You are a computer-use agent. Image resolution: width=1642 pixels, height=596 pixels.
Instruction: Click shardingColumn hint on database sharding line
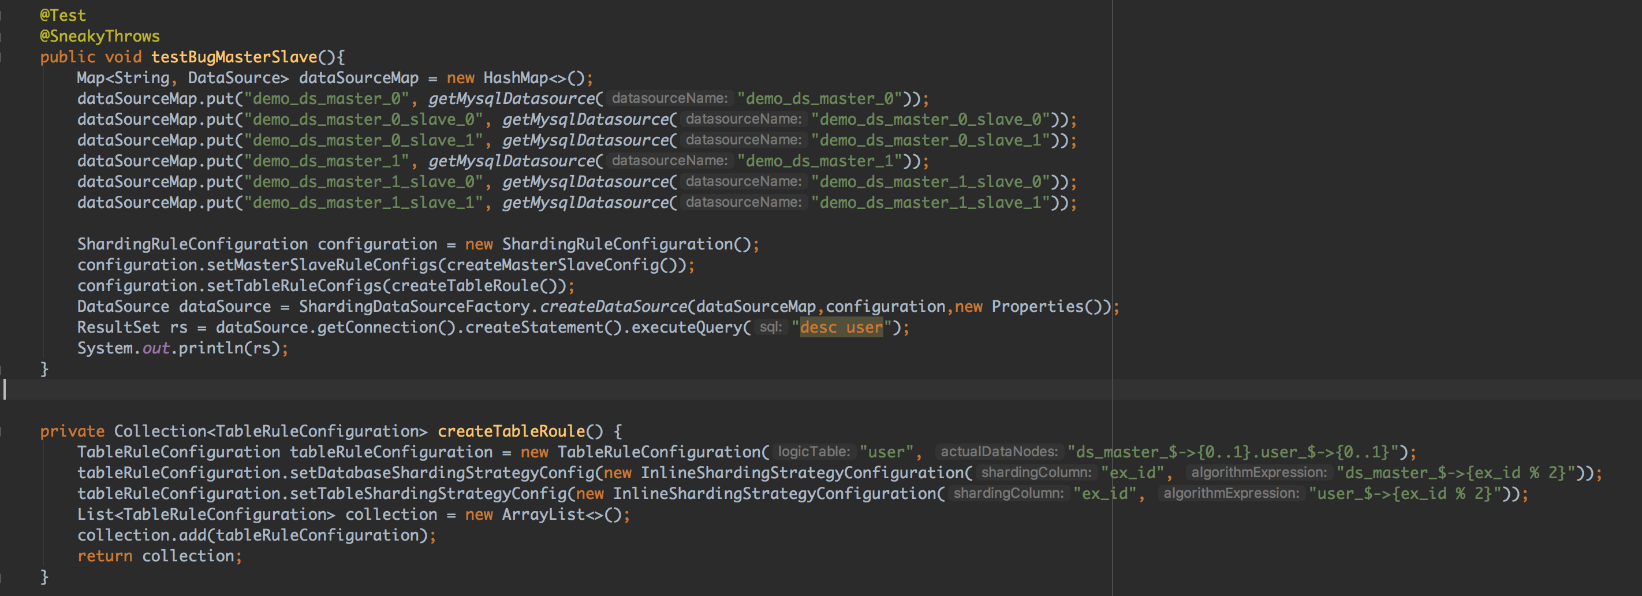click(1036, 473)
